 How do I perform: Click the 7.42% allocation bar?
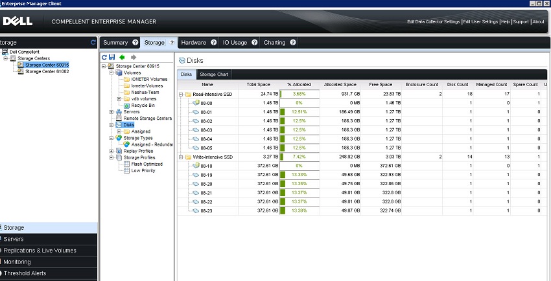[299, 157]
